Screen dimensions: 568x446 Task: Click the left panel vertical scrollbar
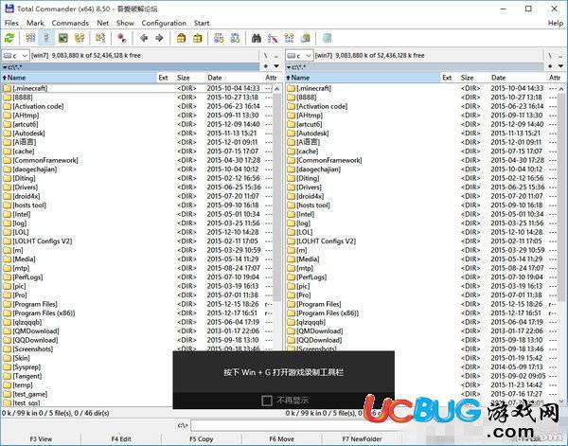click(x=276, y=245)
